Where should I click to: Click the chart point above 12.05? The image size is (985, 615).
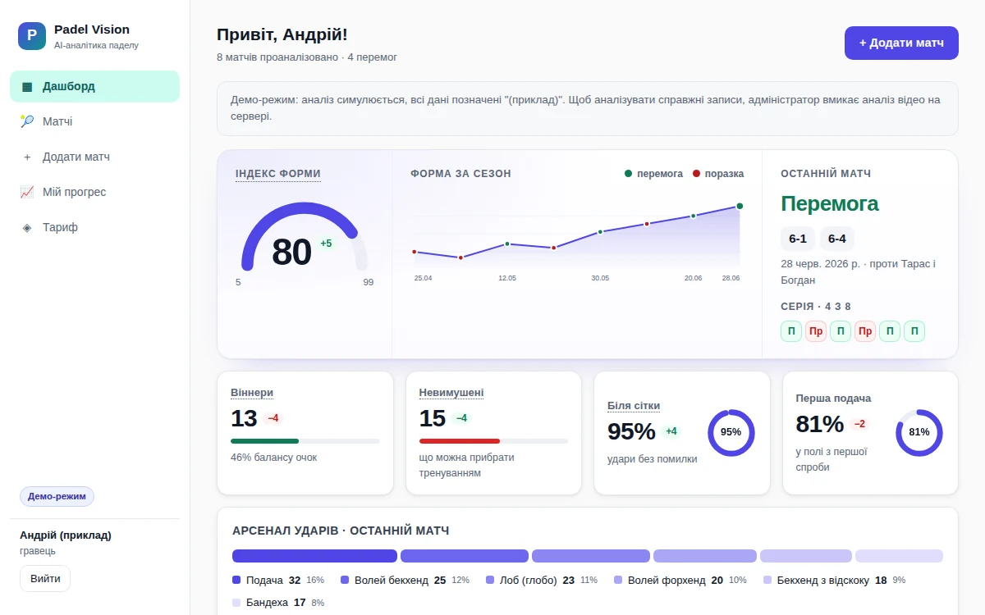507,244
